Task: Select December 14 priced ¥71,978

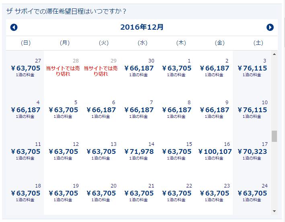Action: 139,151
